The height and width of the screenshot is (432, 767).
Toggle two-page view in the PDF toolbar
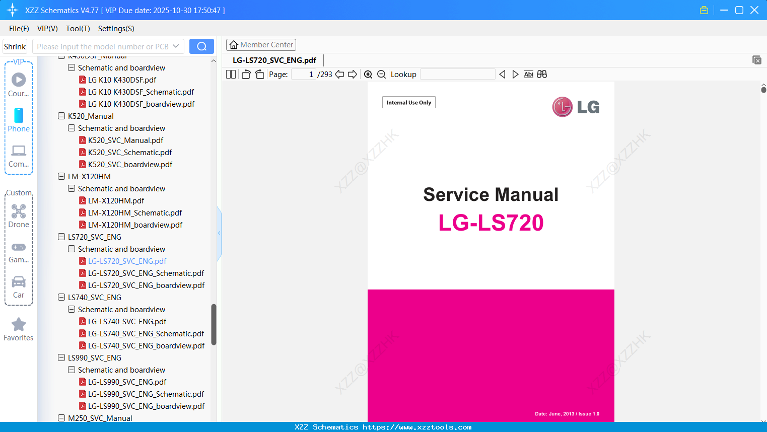[x=230, y=74]
